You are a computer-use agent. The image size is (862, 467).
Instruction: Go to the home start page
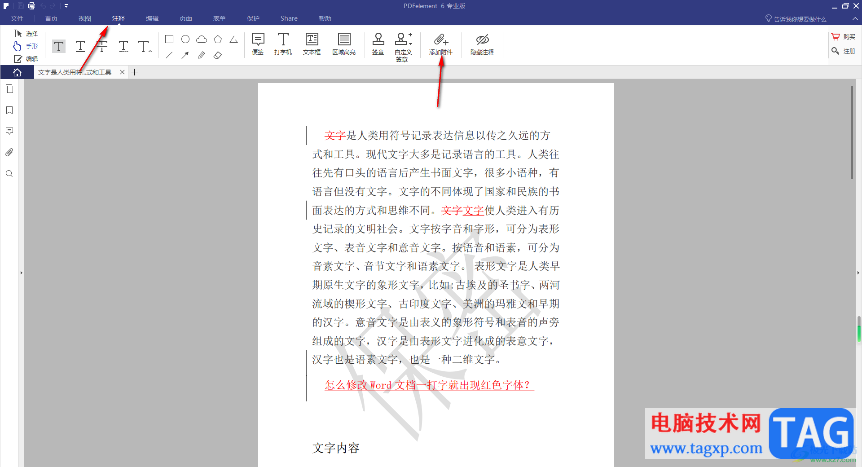17,72
